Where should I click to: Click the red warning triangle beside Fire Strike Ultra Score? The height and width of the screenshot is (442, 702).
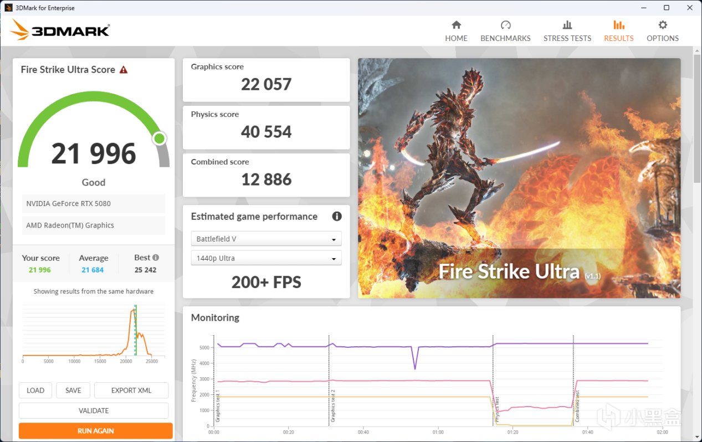coord(124,70)
